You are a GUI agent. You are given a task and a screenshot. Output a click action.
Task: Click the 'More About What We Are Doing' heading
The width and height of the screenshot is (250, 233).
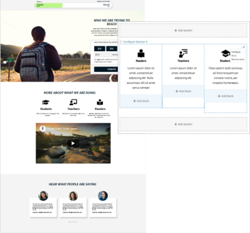69,93
